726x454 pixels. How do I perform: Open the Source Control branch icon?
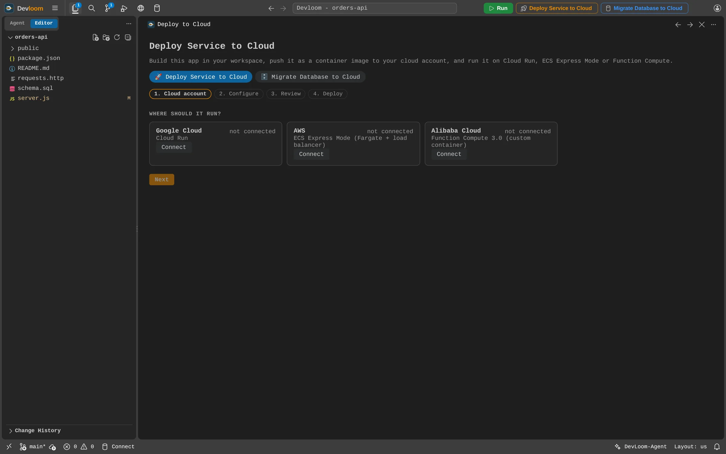(x=108, y=8)
